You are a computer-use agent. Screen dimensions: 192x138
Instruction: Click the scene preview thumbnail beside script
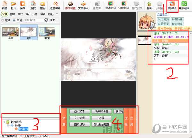pos(145,40)
